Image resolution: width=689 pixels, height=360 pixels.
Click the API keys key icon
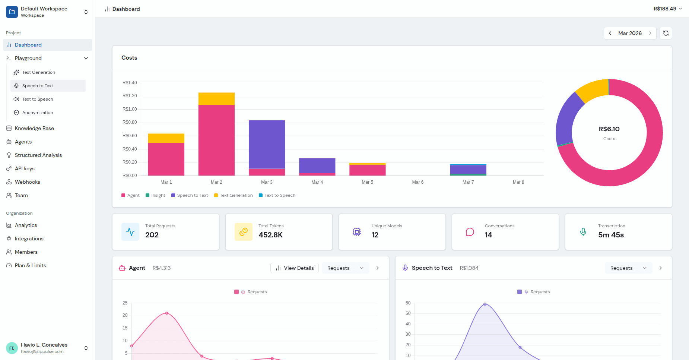click(x=9, y=168)
